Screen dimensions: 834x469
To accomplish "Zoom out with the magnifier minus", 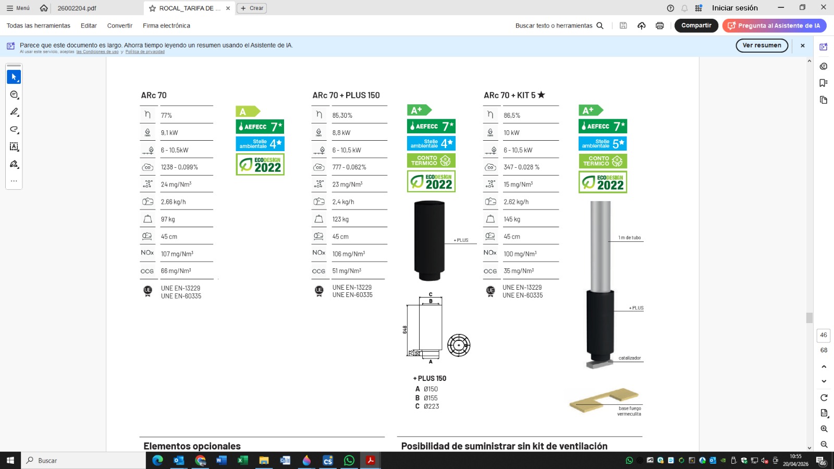I will pos(824,445).
